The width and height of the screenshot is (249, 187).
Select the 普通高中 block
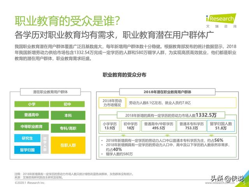[32, 115]
